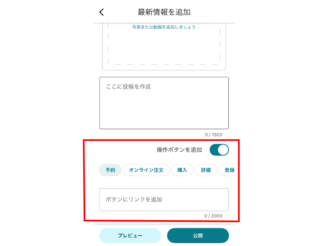Screen dimensions: 328x246
Task: Tap the 操作ボタンを追加 label text
Action: [x=179, y=150]
